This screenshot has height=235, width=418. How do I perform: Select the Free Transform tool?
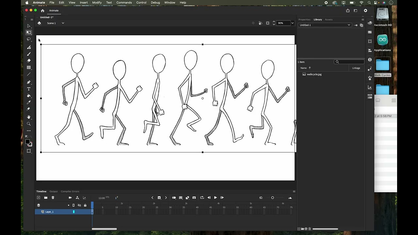(x=29, y=33)
